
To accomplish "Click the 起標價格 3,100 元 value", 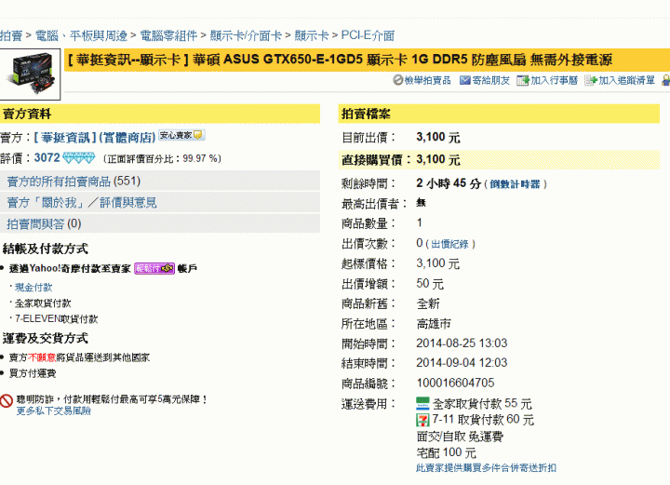I will tap(438, 263).
